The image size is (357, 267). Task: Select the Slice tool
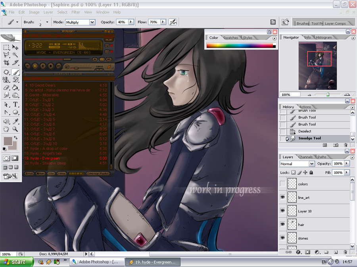pyautogui.click(x=15, y=62)
